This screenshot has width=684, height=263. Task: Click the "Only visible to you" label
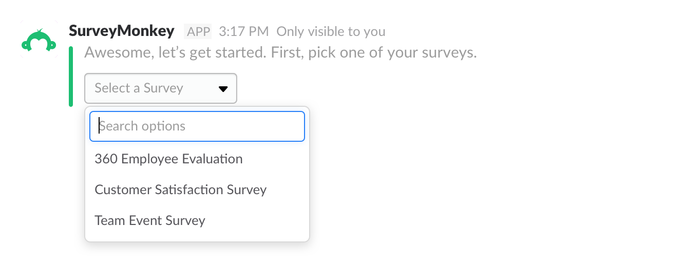[331, 32]
